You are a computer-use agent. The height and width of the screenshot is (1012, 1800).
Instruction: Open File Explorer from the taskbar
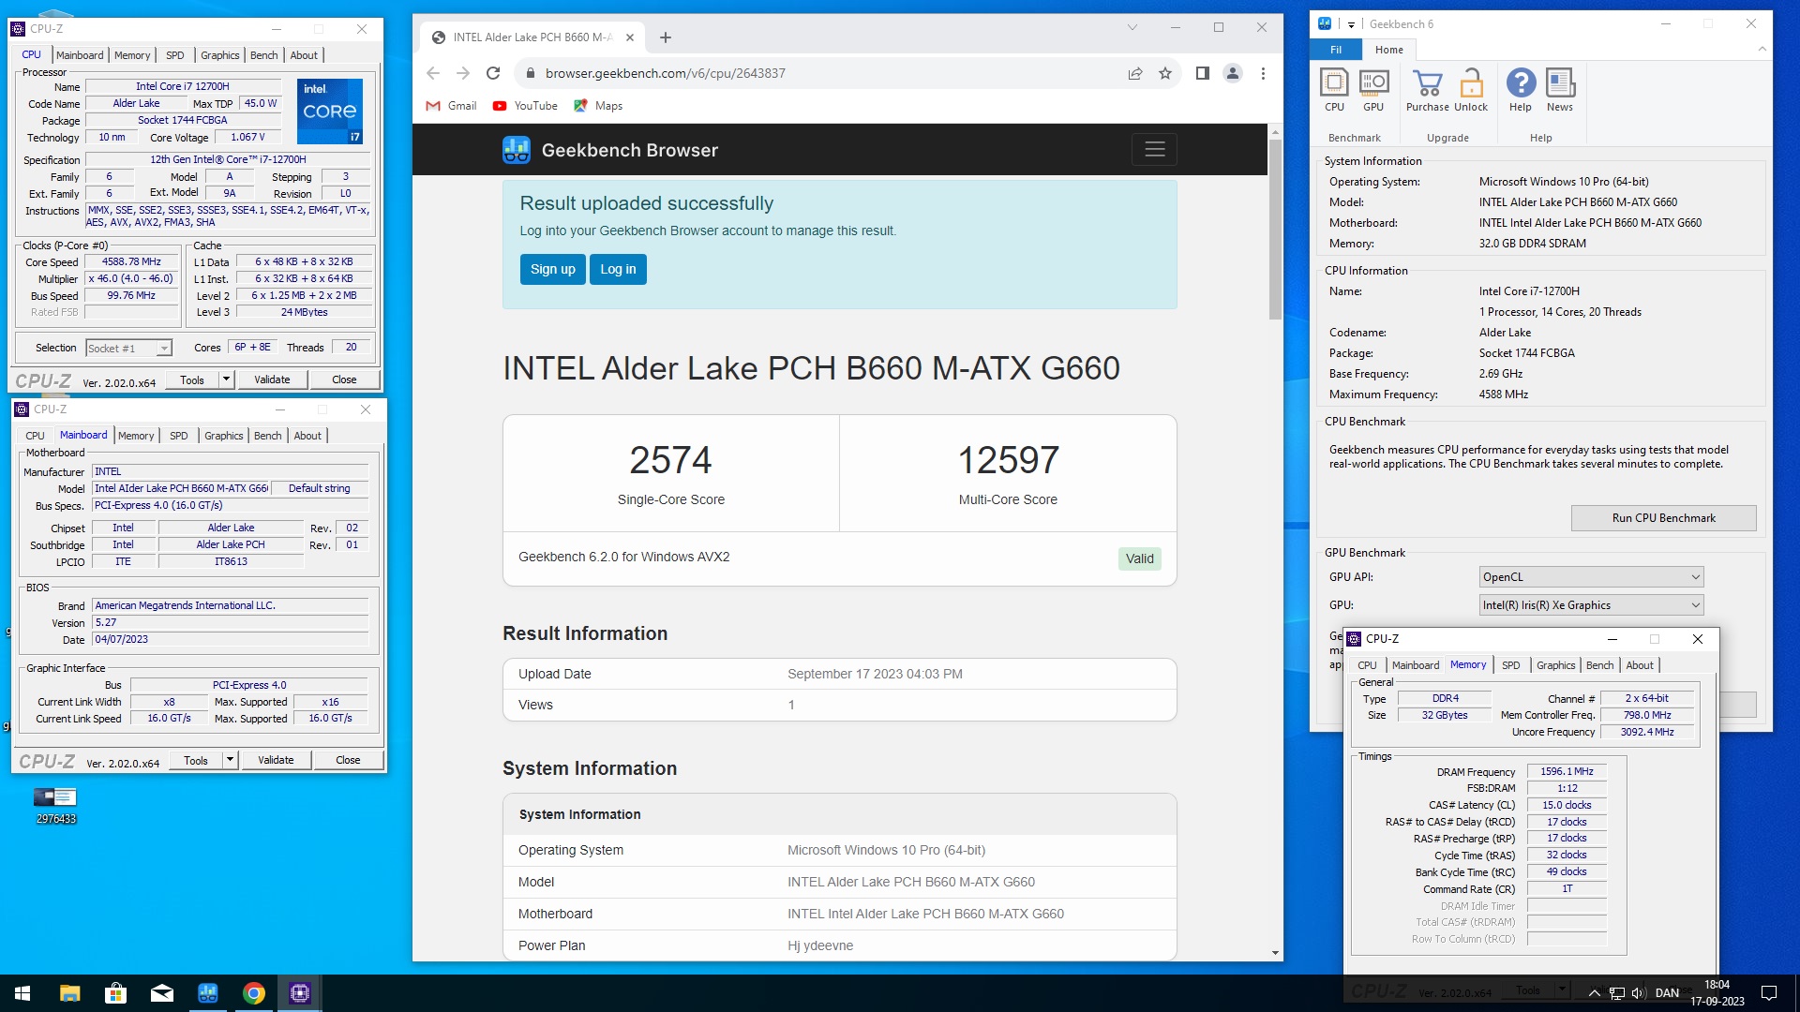coord(69,993)
